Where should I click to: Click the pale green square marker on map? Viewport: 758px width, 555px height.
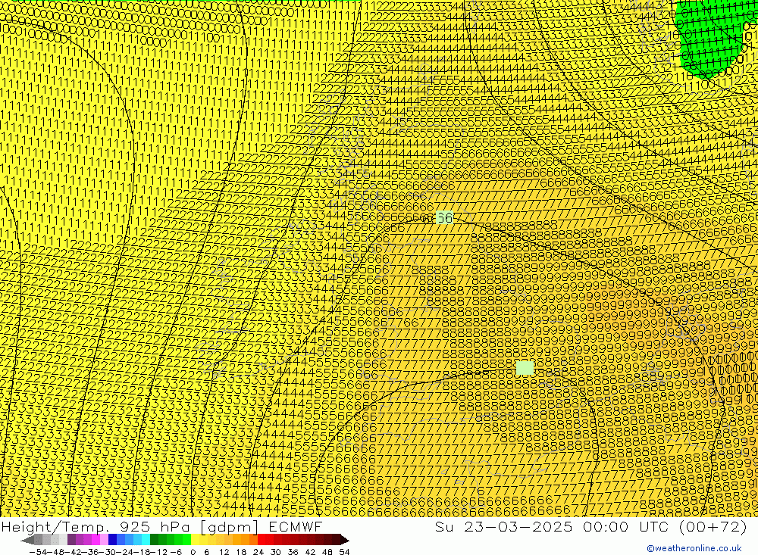tap(525, 368)
